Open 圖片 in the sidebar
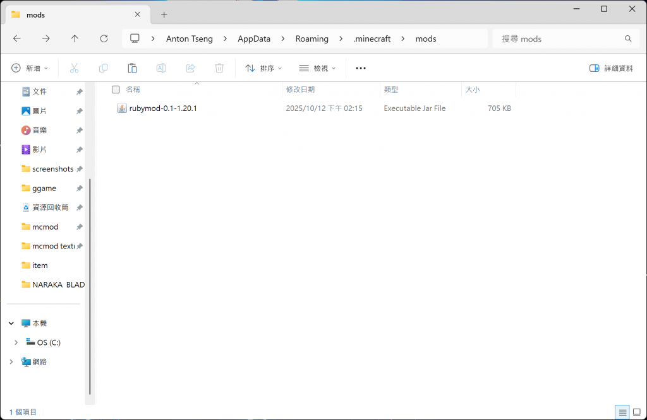This screenshot has width=647, height=420. pyautogui.click(x=39, y=111)
